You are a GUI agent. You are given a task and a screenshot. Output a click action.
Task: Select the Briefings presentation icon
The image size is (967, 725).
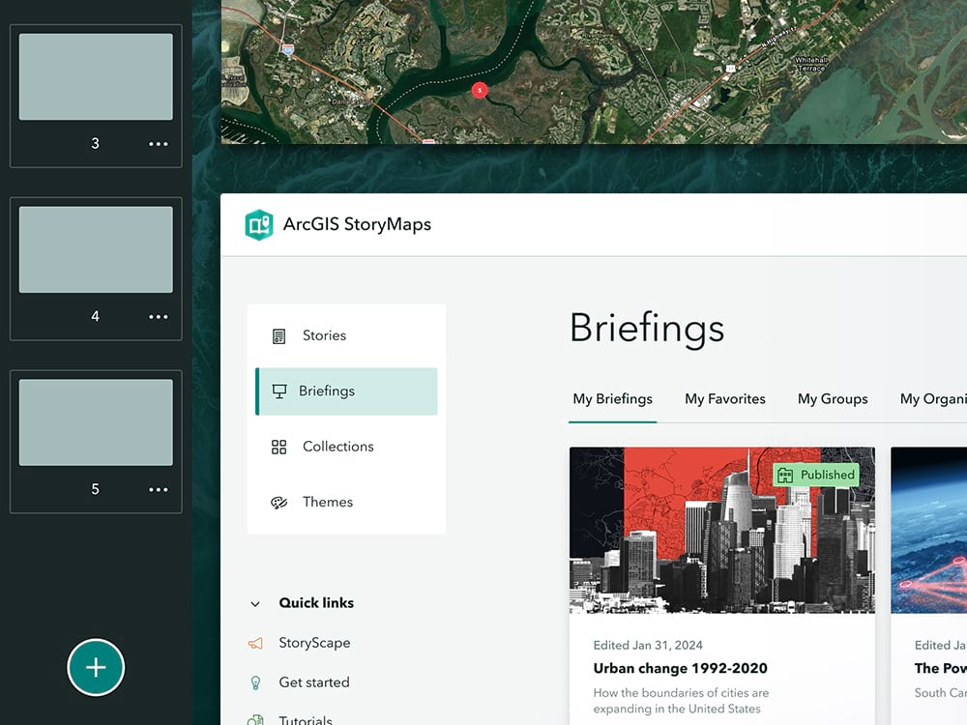pos(279,391)
